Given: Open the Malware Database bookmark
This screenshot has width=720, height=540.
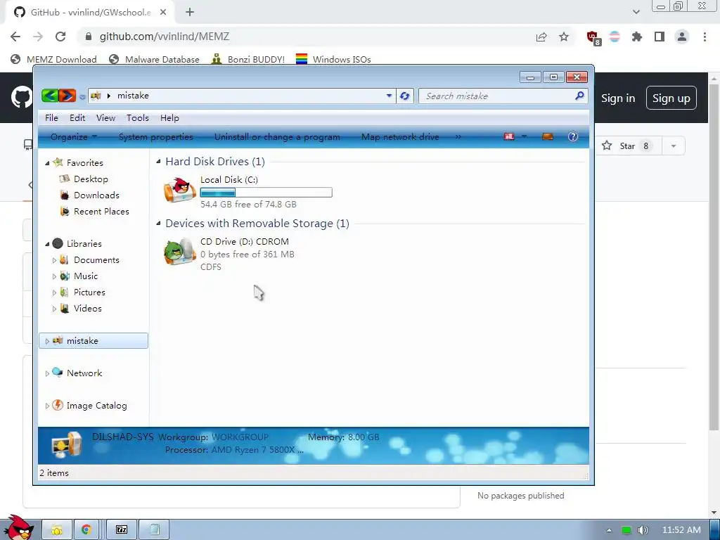Looking at the screenshot, I should 154,59.
